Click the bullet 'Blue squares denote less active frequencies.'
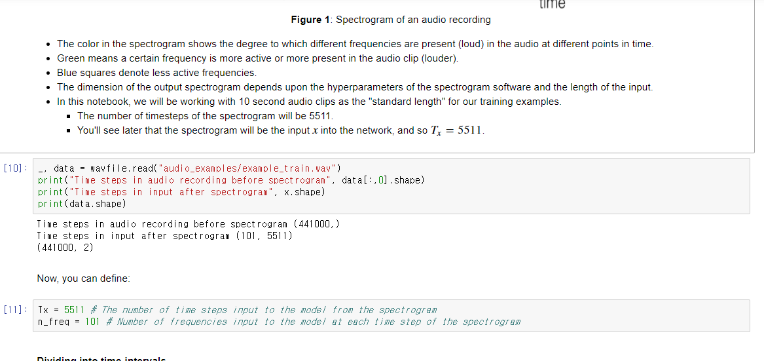 pos(156,73)
